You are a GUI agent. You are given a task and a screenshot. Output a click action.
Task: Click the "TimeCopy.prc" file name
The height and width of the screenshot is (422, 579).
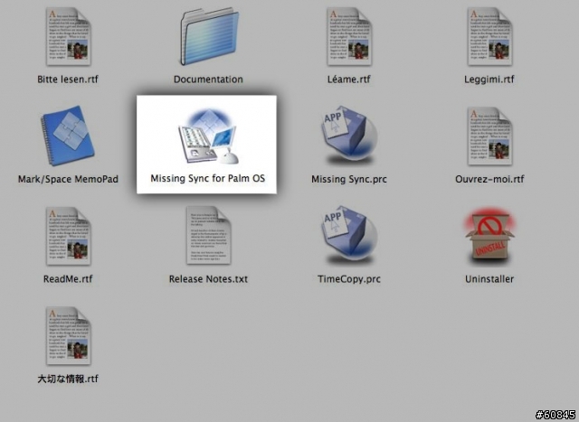tap(349, 279)
